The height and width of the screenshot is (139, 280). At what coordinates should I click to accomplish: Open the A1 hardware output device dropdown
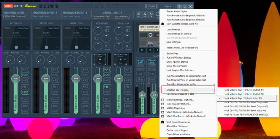139,14
